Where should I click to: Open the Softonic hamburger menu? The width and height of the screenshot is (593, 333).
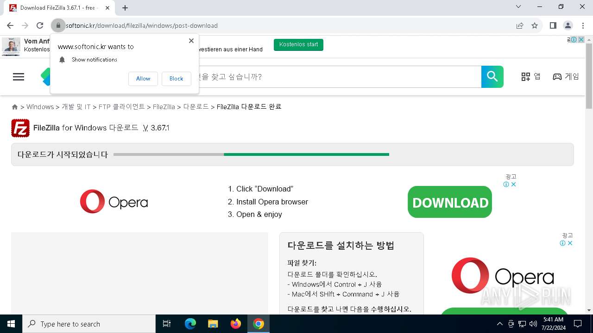click(19, 77)
